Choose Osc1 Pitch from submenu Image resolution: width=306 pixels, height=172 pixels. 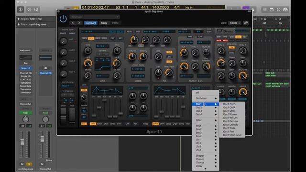click(x=232, y=104)
